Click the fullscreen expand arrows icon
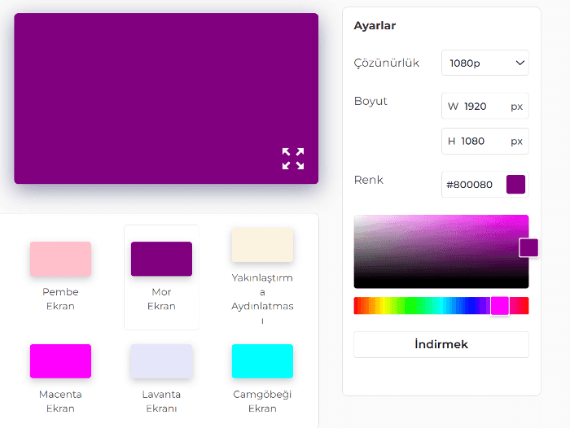The image size is (570, 428). click(293, 159)
